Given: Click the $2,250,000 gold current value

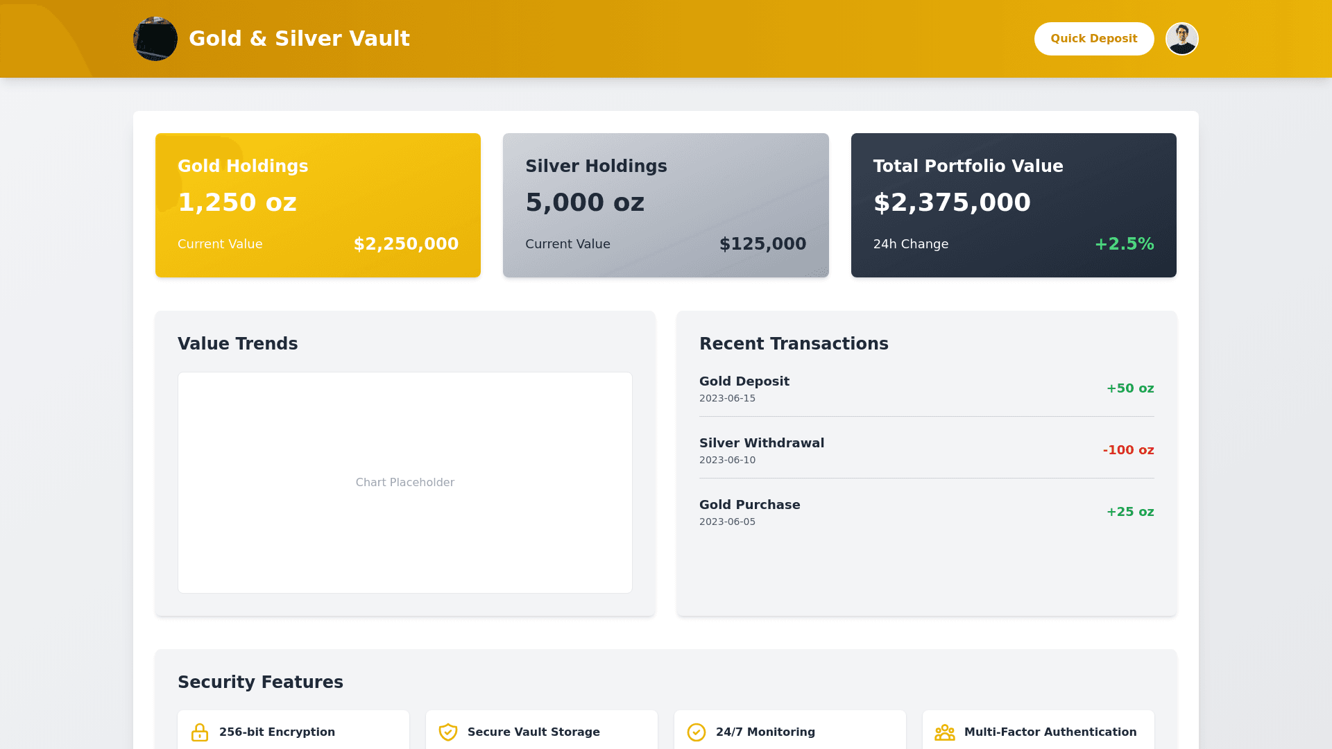Looking at the screenshot, I should point(406,244).
